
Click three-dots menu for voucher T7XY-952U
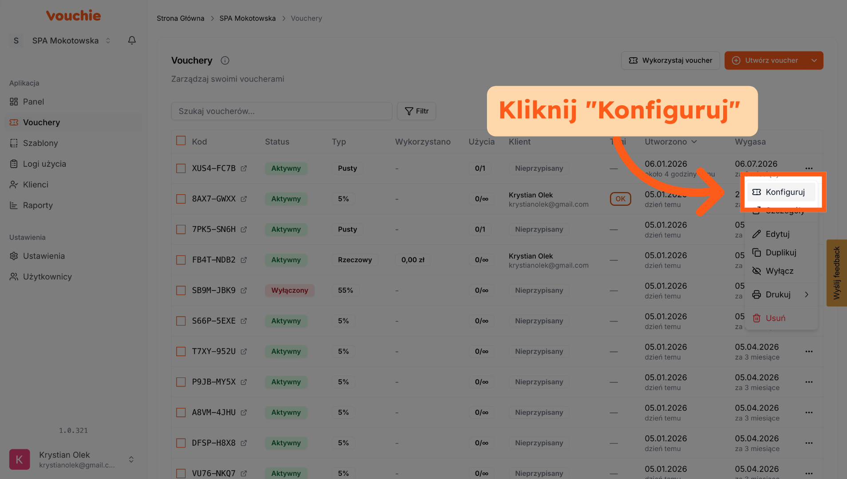point(809,352)
